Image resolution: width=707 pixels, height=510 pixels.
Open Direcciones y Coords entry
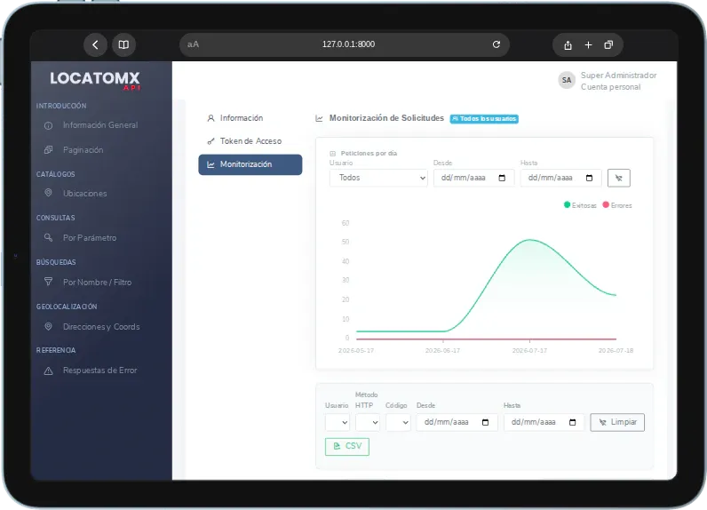(x=101, y=326)
